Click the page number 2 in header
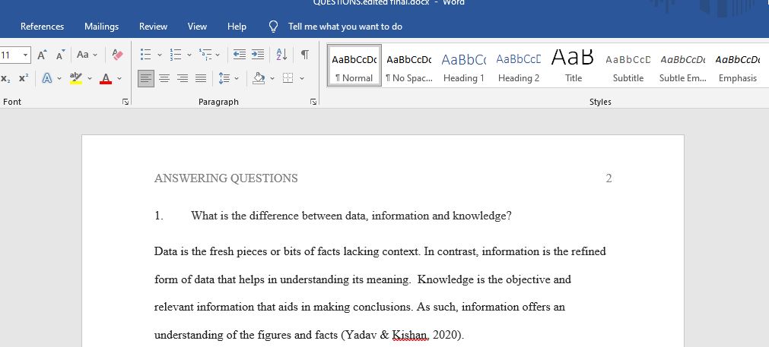The image size is (769, 347). point(609,178)
